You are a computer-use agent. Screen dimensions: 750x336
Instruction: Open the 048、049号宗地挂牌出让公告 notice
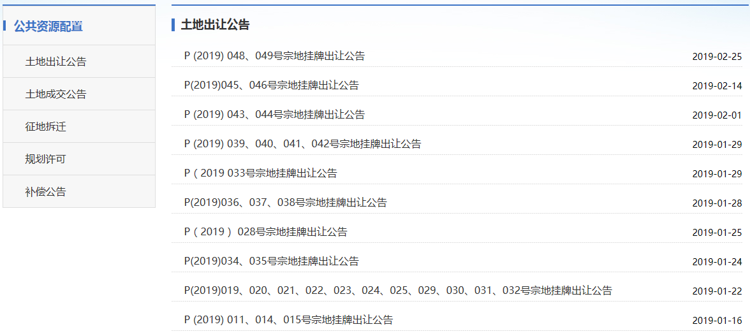[274, 56]
